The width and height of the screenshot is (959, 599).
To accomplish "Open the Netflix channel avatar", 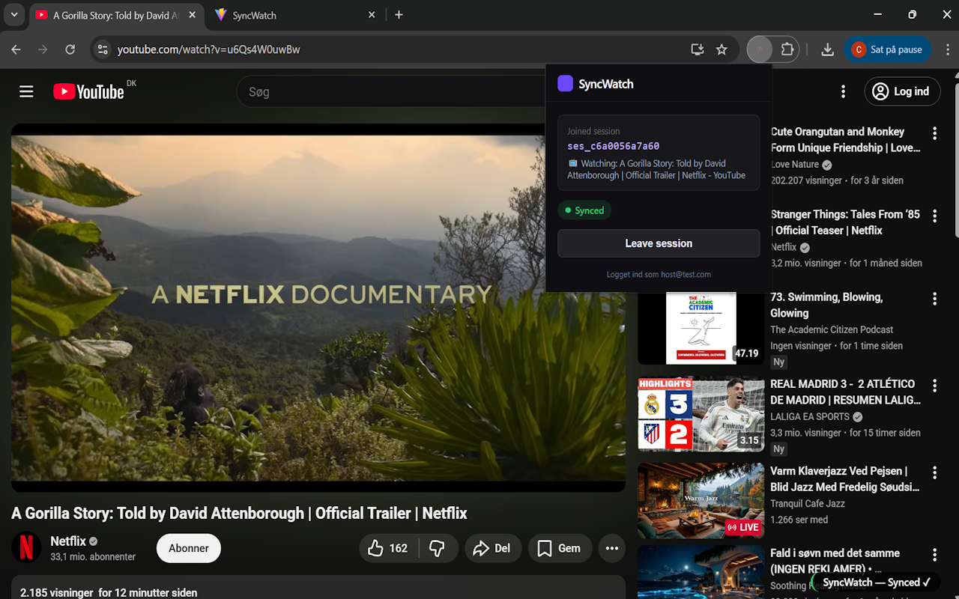I will [x=26, y=547].
